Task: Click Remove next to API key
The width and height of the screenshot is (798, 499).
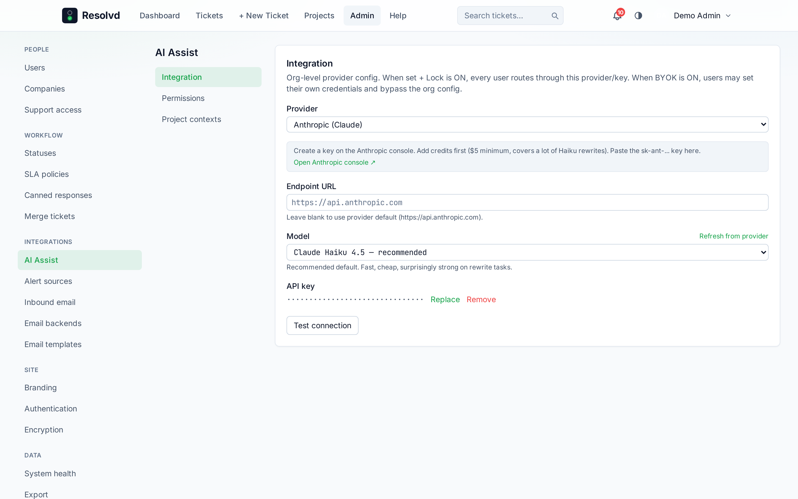Action: [x=481, y=299]
